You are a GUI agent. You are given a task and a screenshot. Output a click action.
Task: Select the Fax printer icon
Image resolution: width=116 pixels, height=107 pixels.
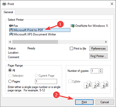11,26
